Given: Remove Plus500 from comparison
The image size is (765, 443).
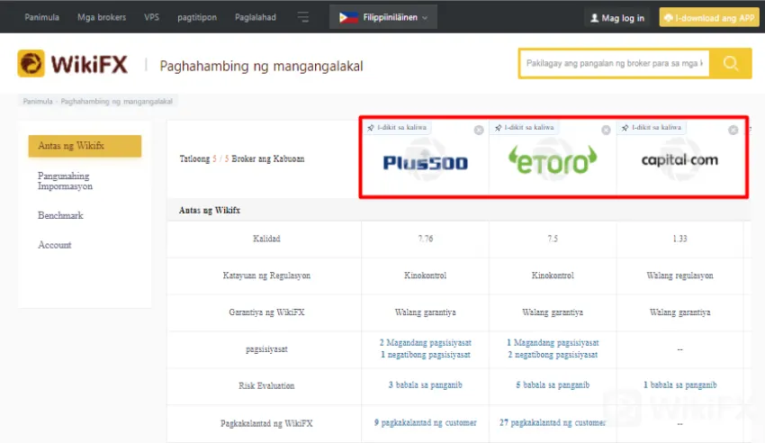Looking at the screenshot, I should tap(479, 131).
